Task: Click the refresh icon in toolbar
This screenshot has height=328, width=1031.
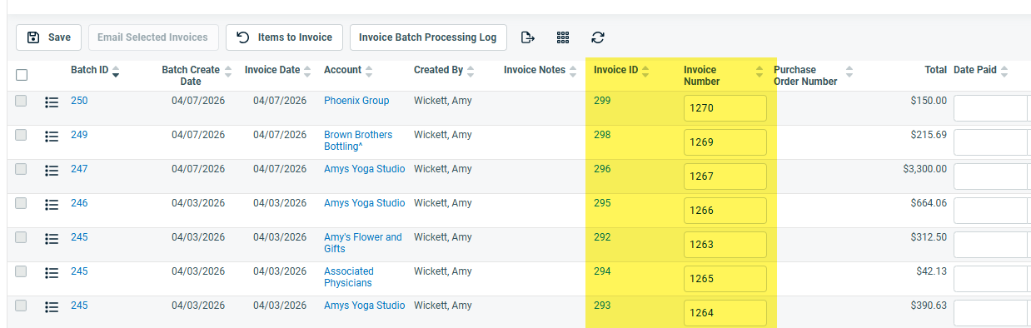Action: (x=598, y=37)
